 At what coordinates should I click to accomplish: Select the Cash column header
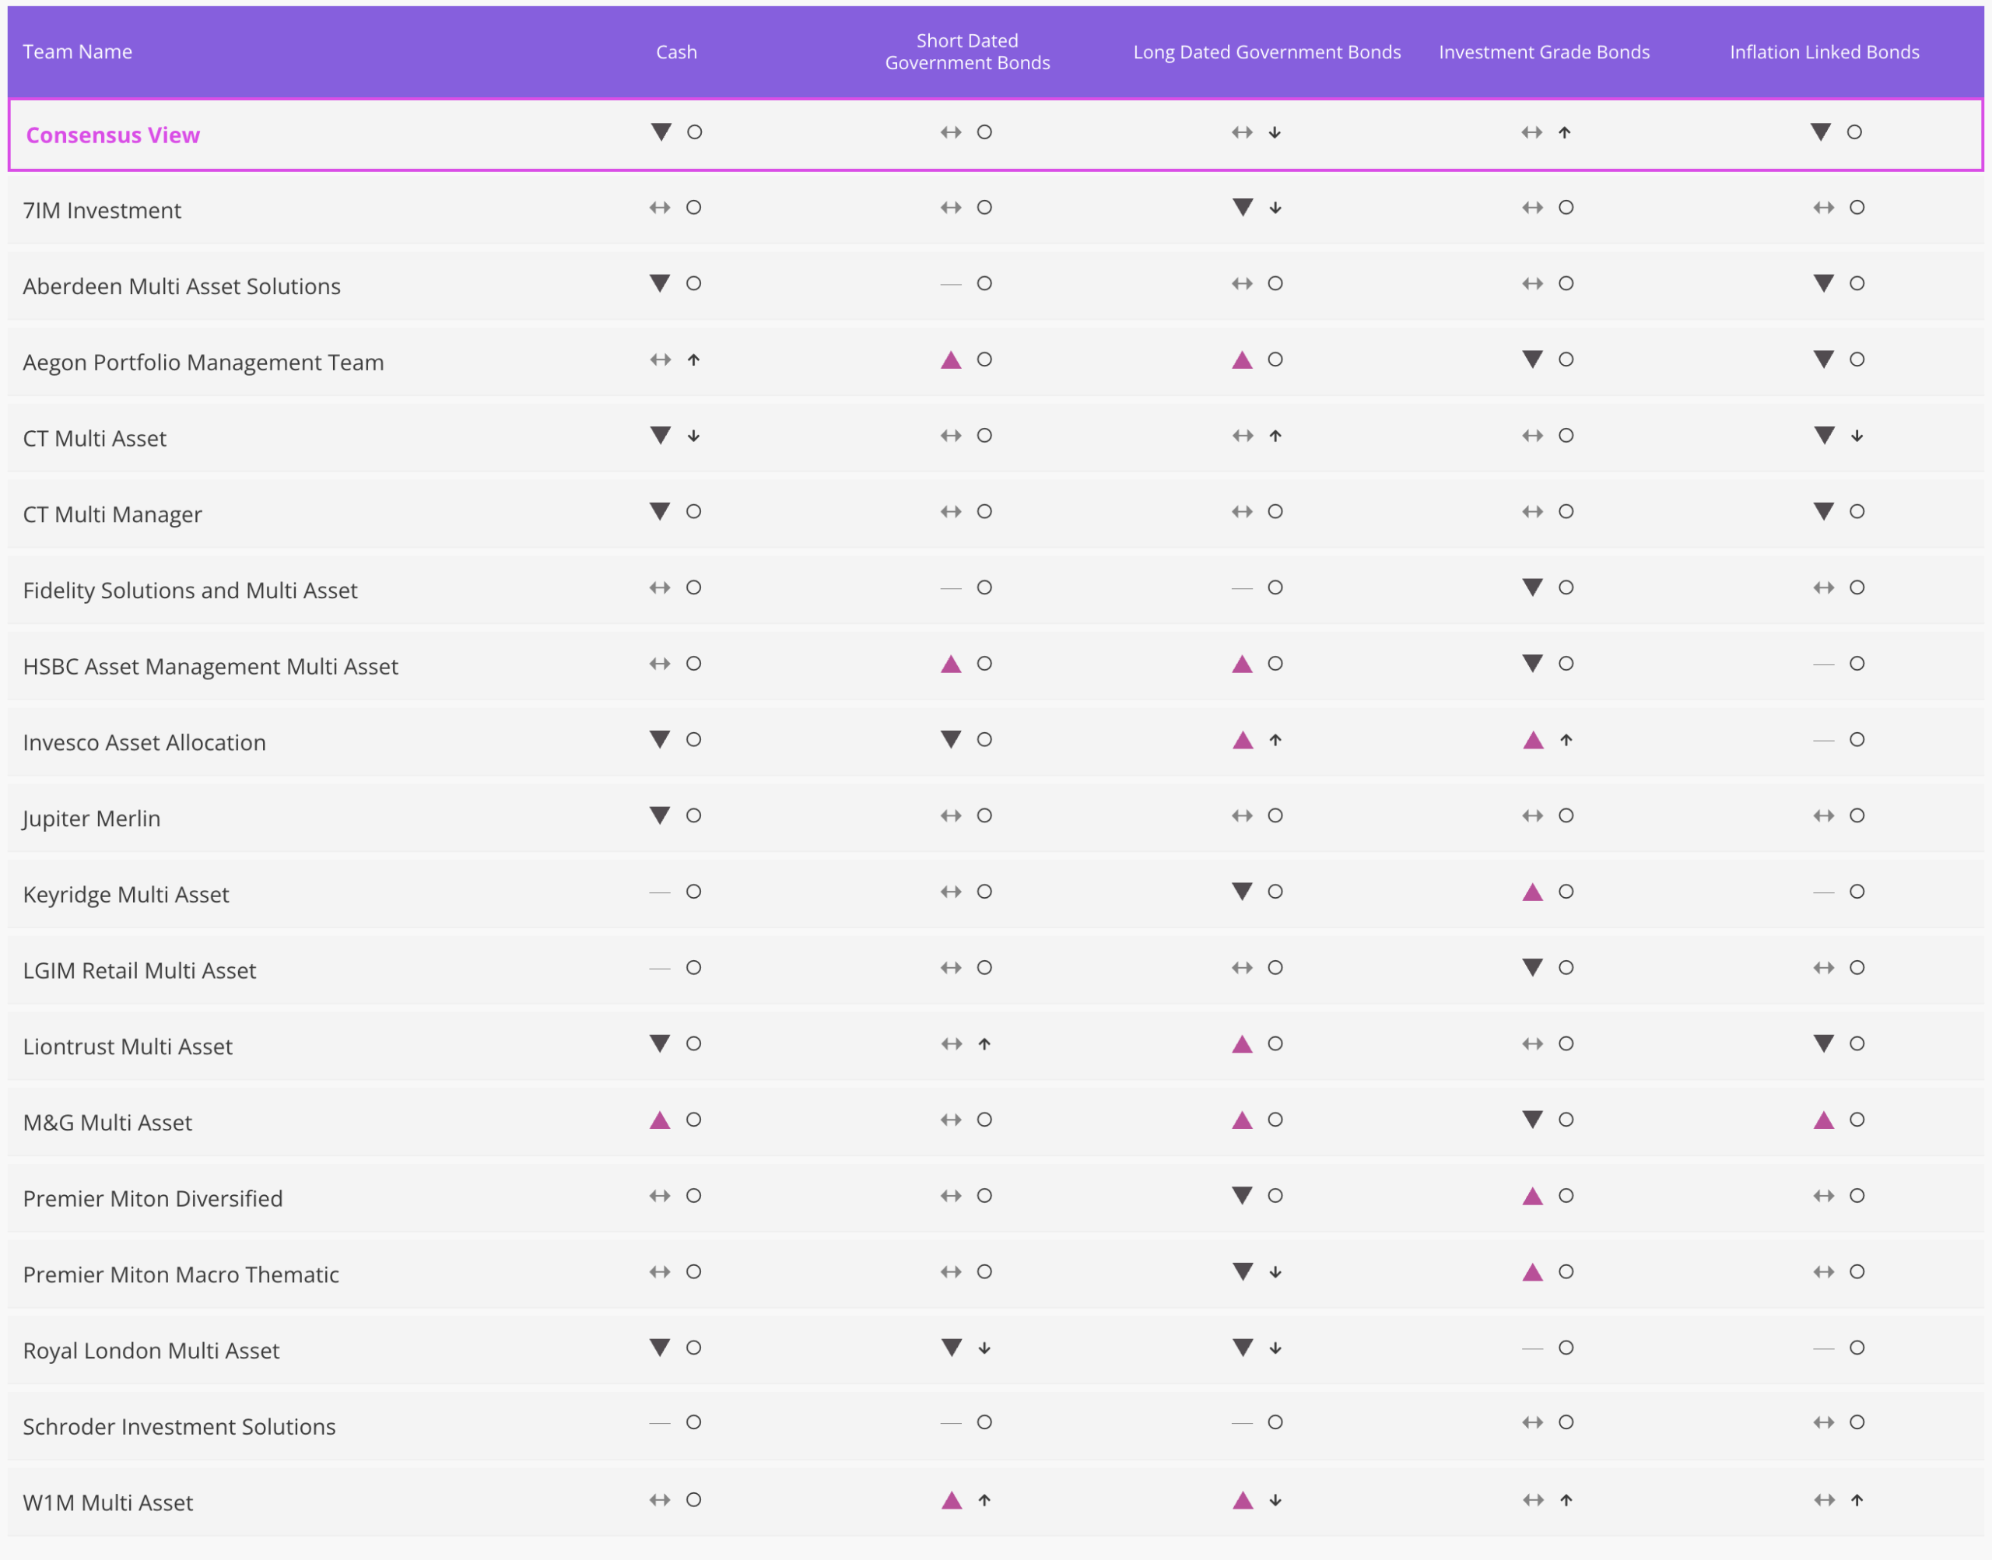(677, 52)
